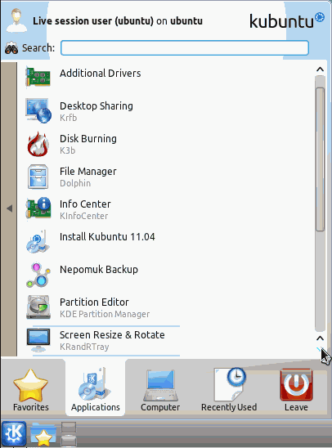Select the "Desktop Sharing" entry text

(96, 106)
